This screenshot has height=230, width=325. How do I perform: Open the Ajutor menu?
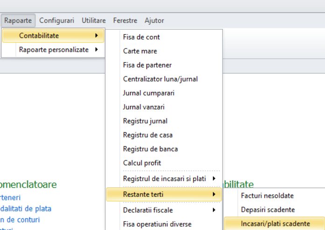click(154, 21)
